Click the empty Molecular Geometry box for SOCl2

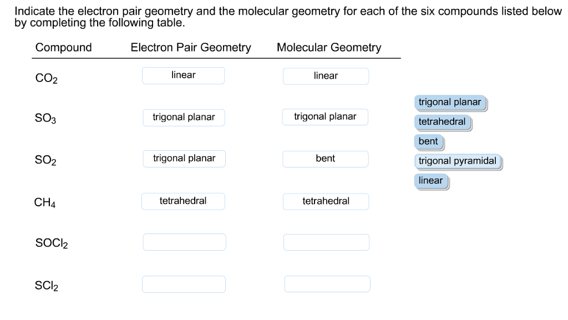point(326,242)
